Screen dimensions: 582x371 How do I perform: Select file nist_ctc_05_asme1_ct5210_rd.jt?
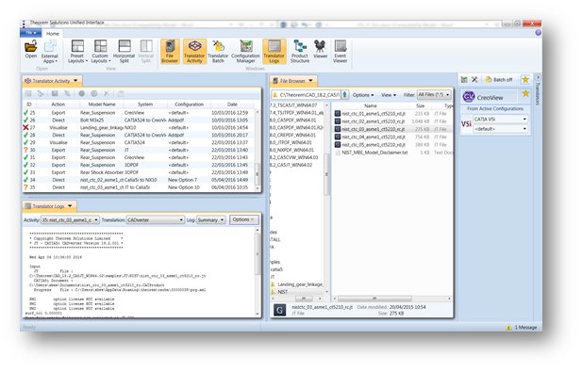pyautogui.click(x=392, y=145)
